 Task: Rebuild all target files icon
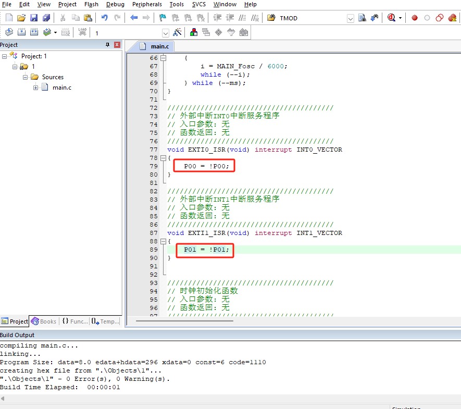[x=34, y=32]
